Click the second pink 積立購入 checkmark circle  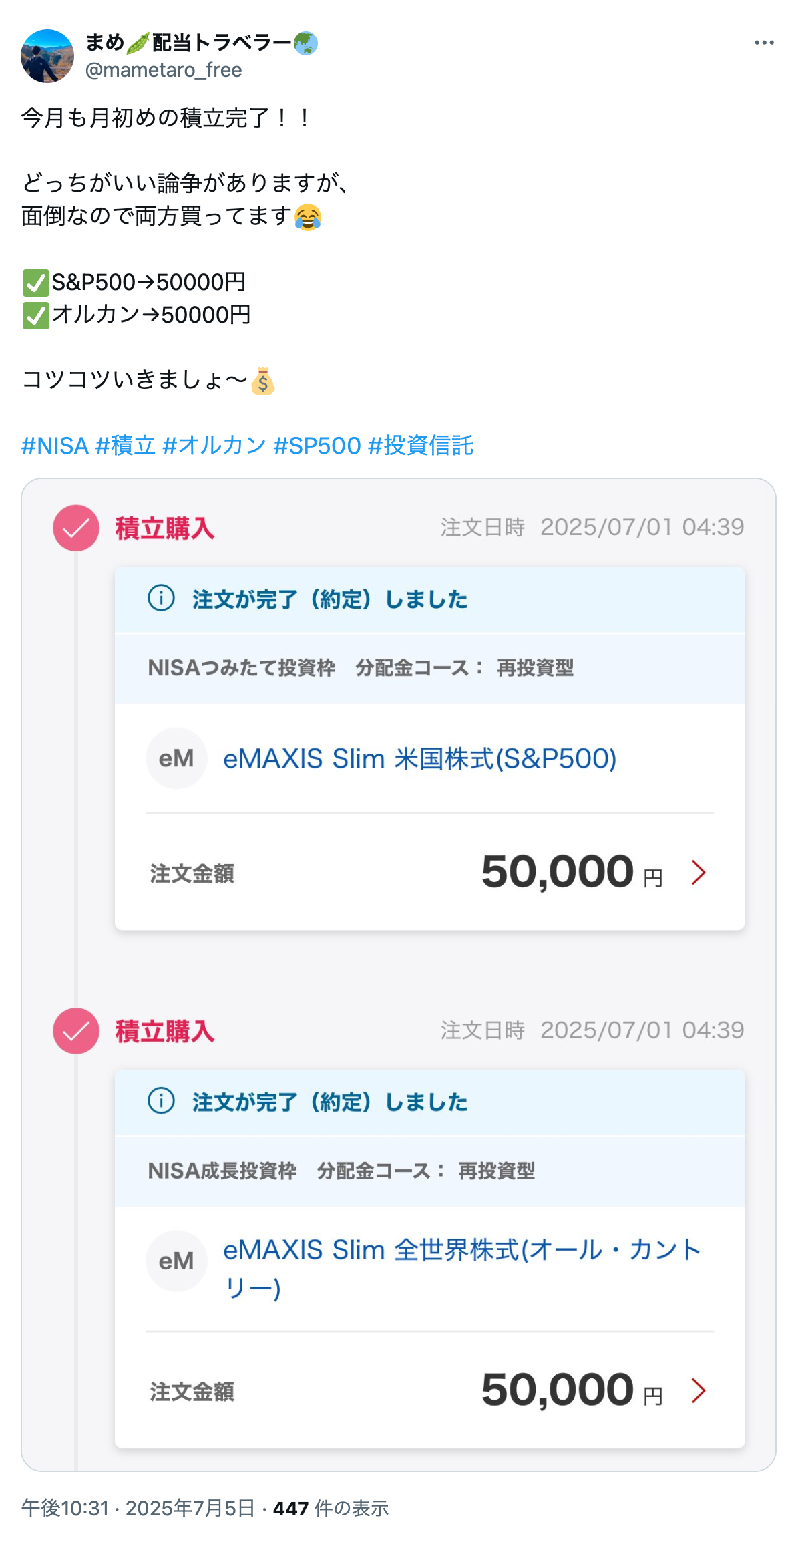coord(76,1030)
